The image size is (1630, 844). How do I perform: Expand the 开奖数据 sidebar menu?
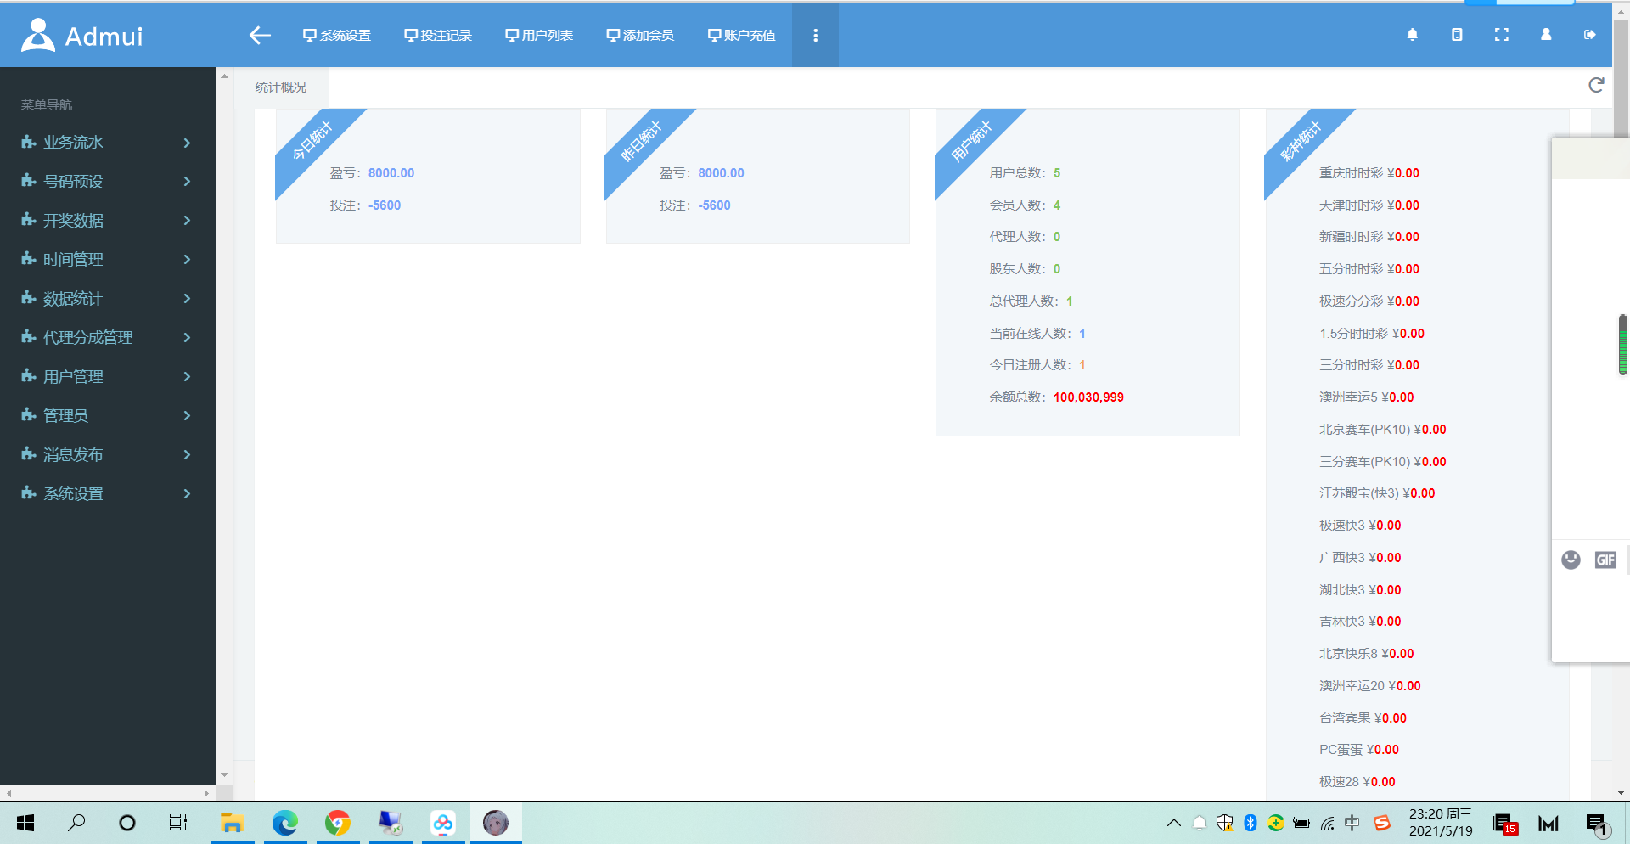(107, 221)
